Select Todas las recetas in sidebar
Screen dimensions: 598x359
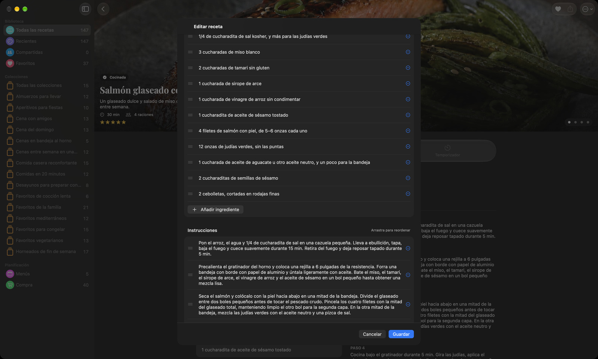coord(47,30)
